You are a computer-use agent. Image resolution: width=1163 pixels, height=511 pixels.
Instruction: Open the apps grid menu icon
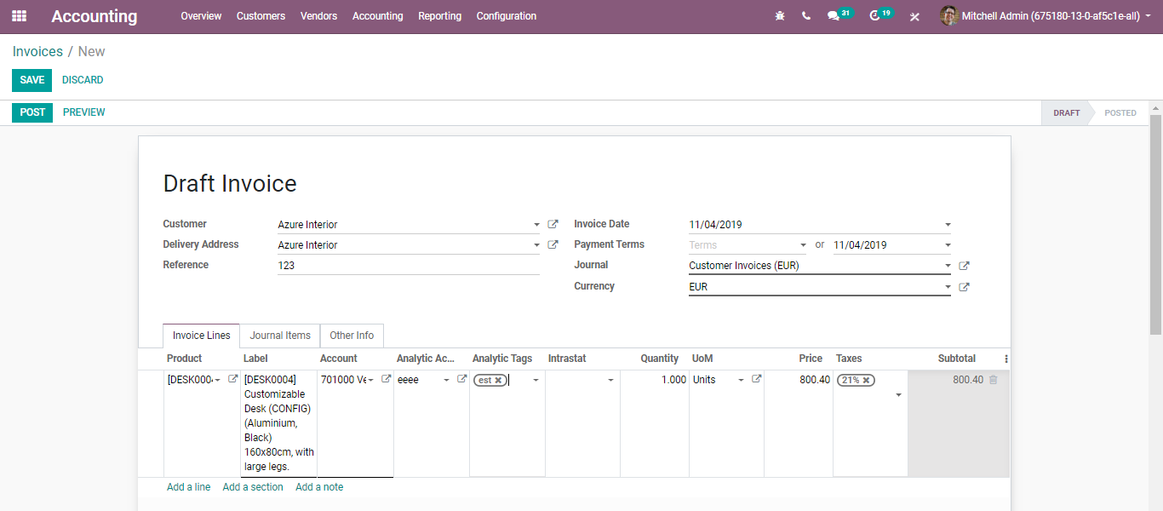19,16
